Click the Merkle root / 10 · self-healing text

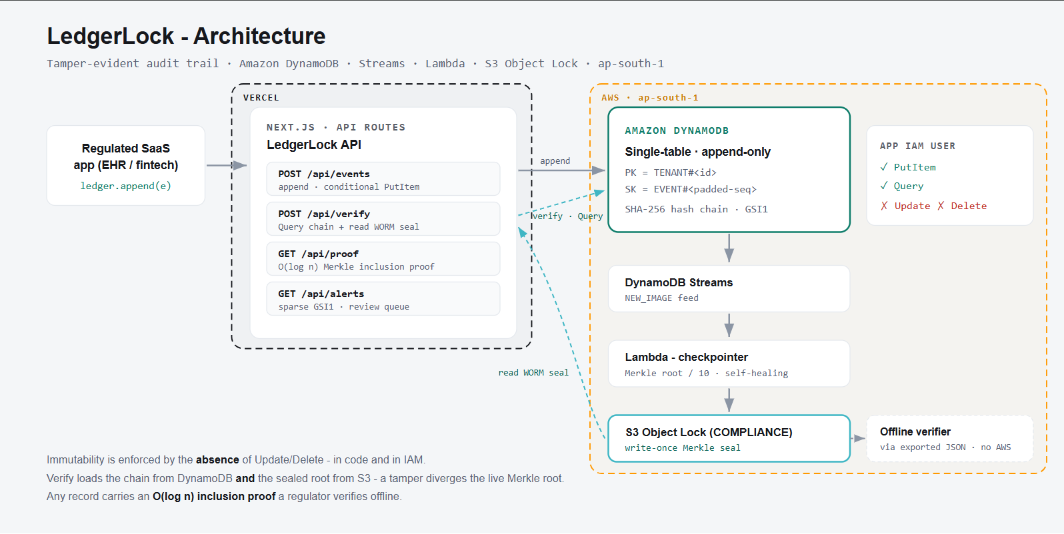click(x=707, y=374)
